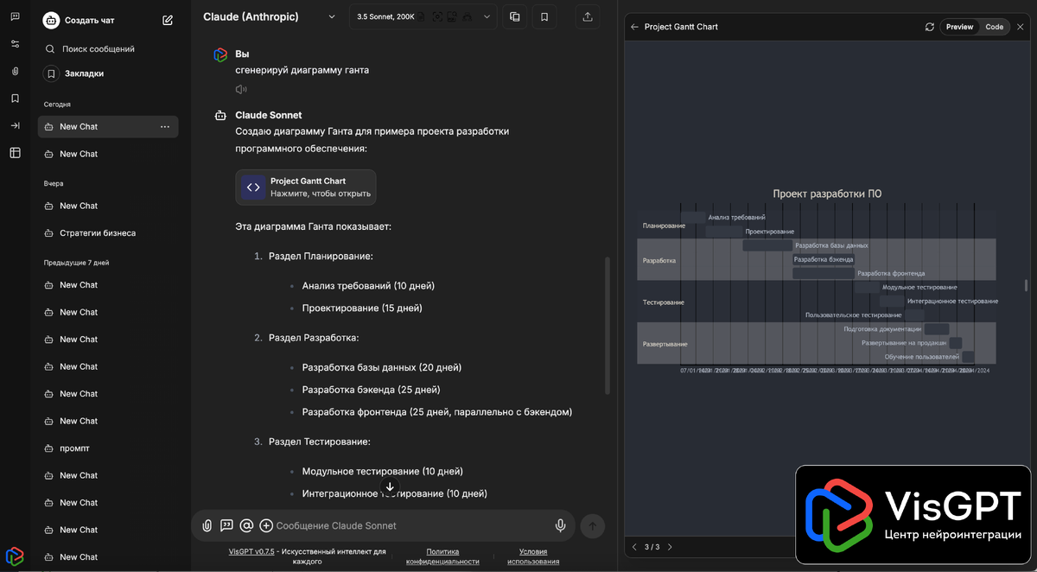The image size is (1037, 572).
Task: Click the code brackets icon on artifact card
Action: click(x=253, y=187)
